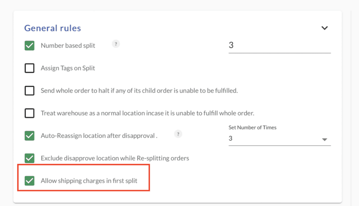The image size is (359, 206).
Task: Enable Treat warehouse as normal location checkbox
Action: click(29, 113)
